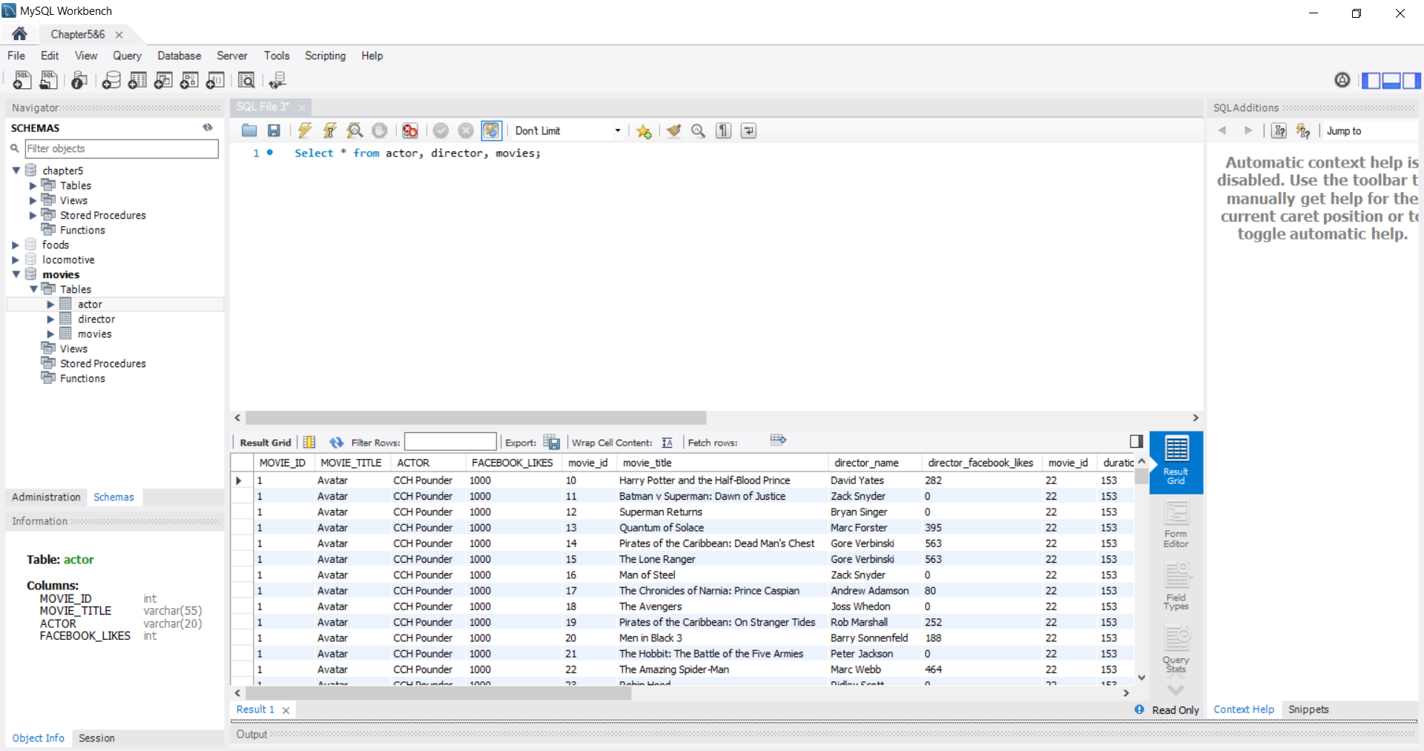Toggle invisible characters display

click(x=723, y=130)
